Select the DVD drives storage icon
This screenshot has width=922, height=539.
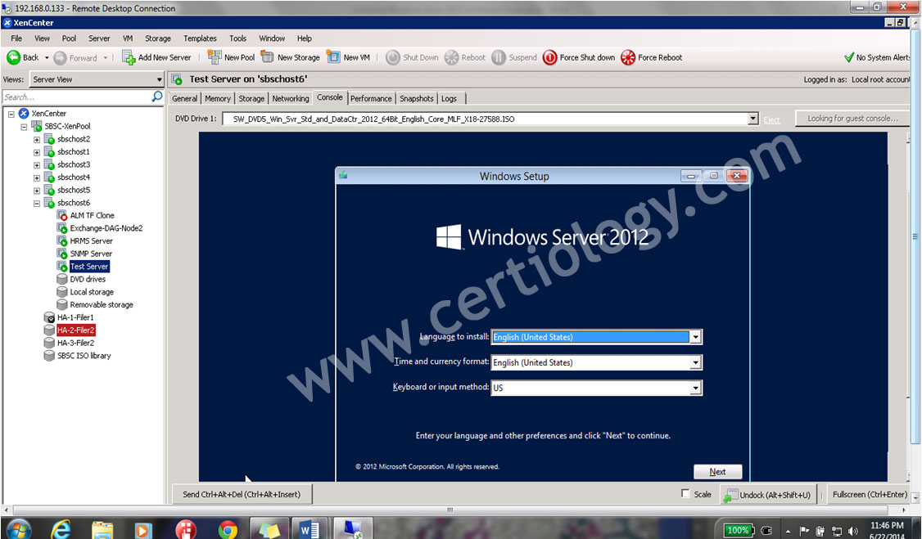pos(61,280)
